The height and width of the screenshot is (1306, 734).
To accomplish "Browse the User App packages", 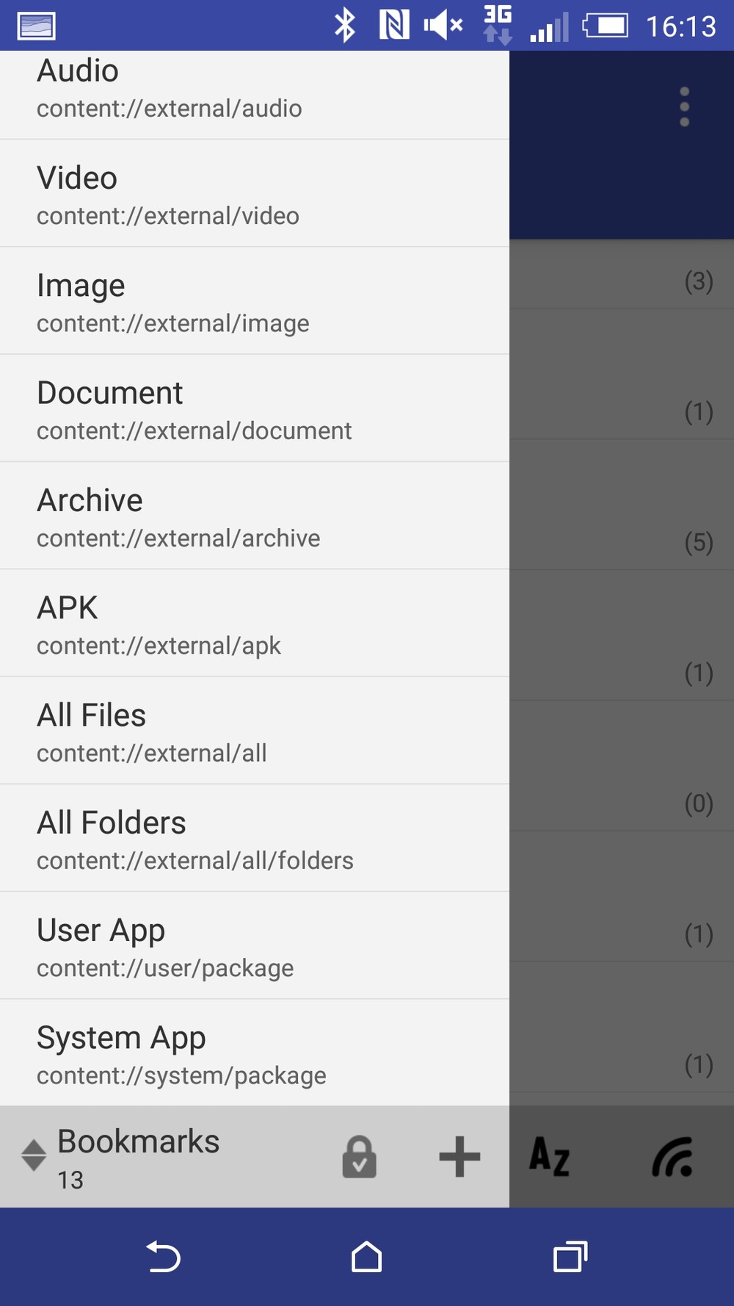I will pyautogui.click(x=254, y=947).
